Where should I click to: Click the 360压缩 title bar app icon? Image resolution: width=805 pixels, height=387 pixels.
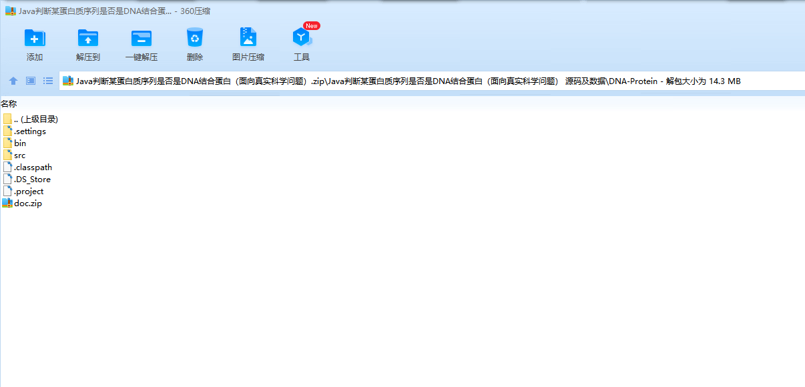pyautogui.click(x=10, y=11)
